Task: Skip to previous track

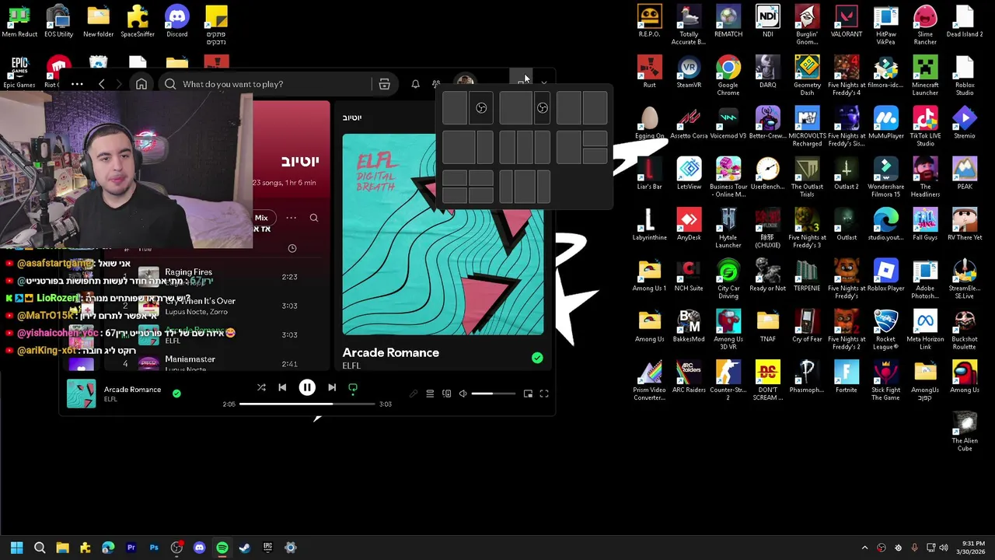Action: [x=282, y=387]
